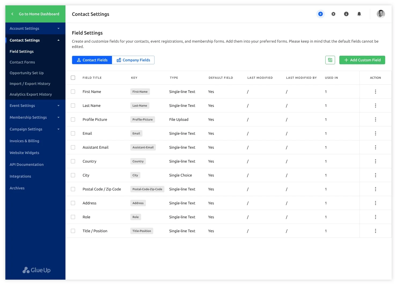Check the Last Name row checkbox
Screen dimensions: 397x285
73,106
